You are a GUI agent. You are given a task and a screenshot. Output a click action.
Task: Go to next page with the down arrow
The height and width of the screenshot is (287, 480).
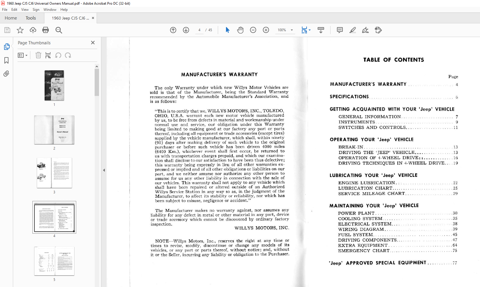[186, 30]
